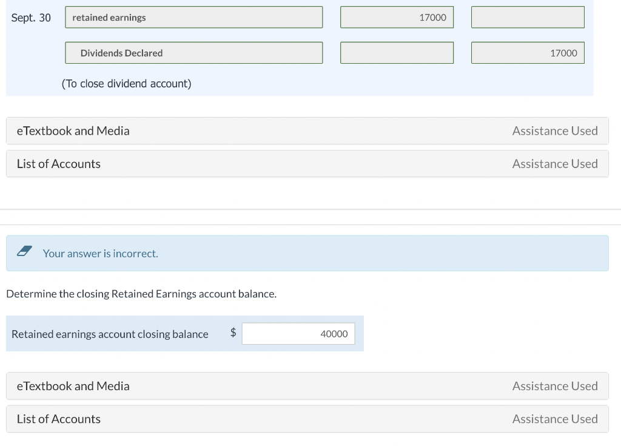The image size is (621, 446).
Task: Click Assistance Used on lower eTextbook row
Action: click(x=555, y=386)
